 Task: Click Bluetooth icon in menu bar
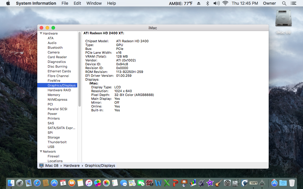pos(207,3)
